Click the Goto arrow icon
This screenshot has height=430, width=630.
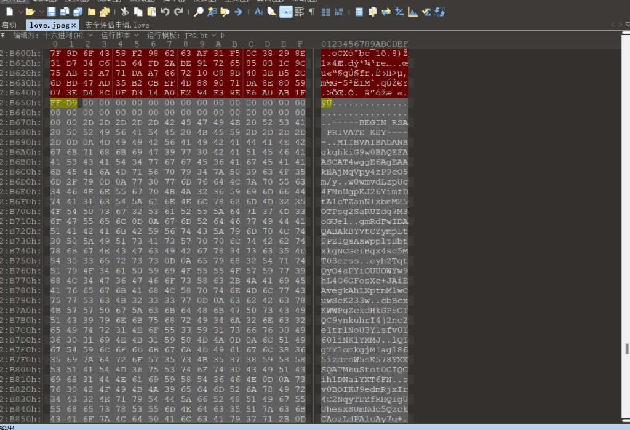(238, 12)
